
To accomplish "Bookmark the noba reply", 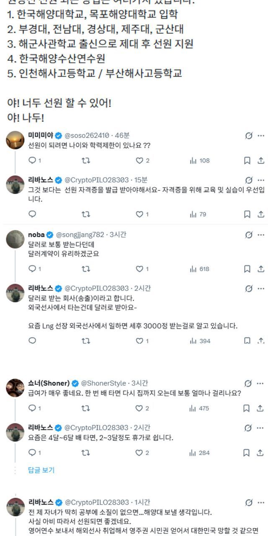I will pos(247,269).
